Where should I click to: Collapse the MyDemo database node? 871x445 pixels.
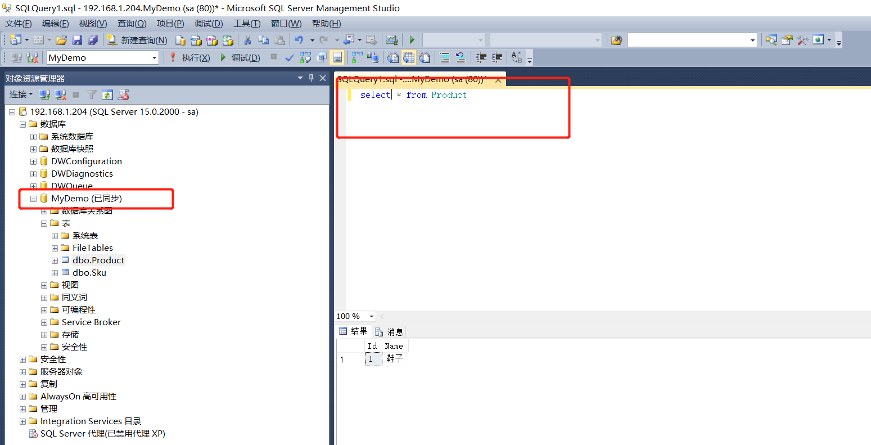pyautogui.click(x=33, y=199)
